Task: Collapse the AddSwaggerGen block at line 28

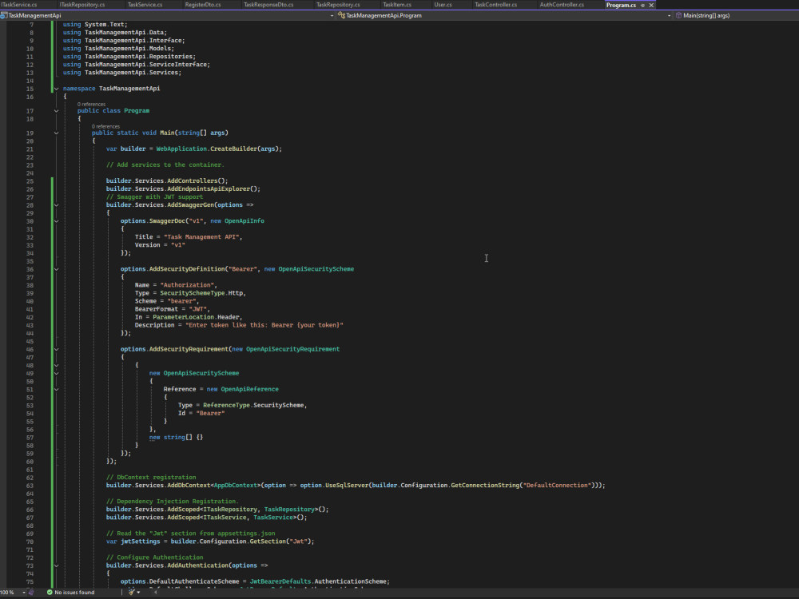Action: click(57, 205)
